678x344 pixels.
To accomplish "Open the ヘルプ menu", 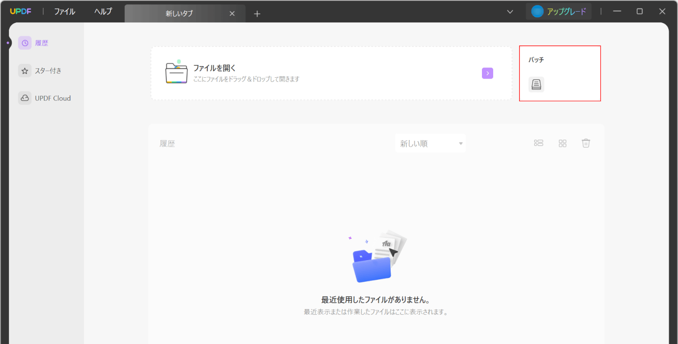I will [103, 12].
